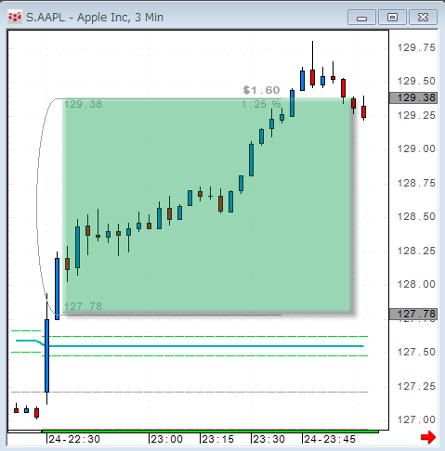Click the 129.38 price marker on axis
This screenshot has width=445, height=451.
coord(413,97)
